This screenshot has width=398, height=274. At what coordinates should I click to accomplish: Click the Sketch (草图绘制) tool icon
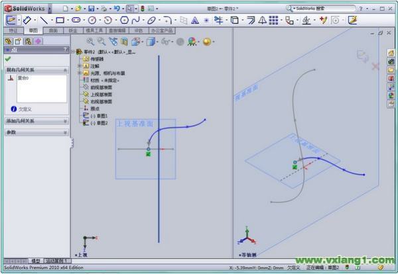(x=11, y=20)
